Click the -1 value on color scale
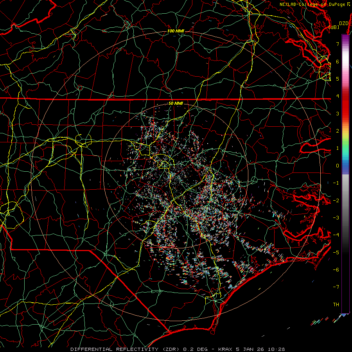352x352 pixels. point(336,183)
